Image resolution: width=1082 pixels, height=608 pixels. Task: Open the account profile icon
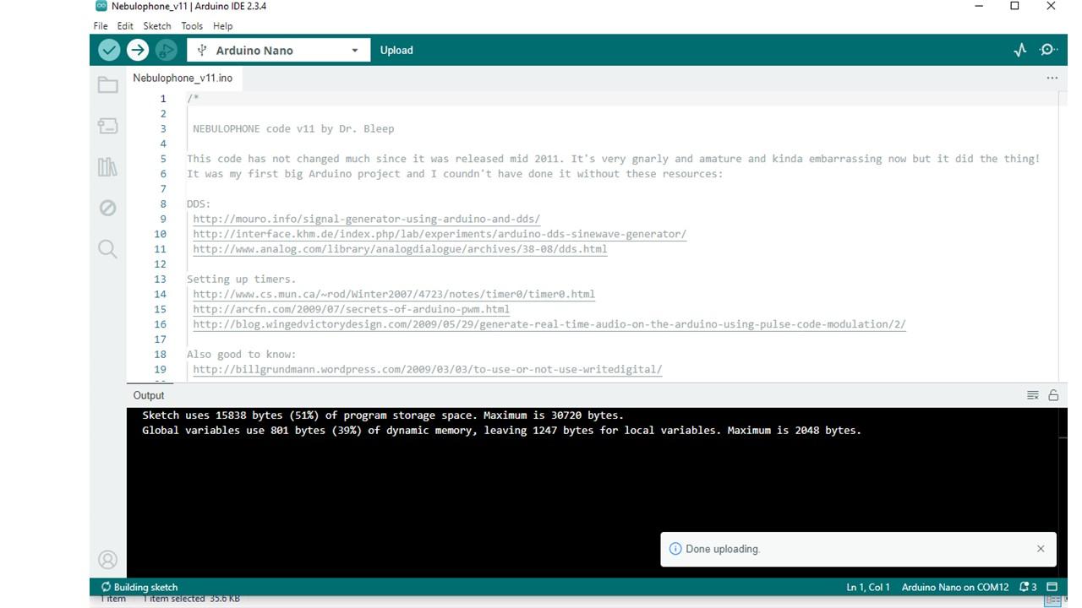tap(107, 559)
